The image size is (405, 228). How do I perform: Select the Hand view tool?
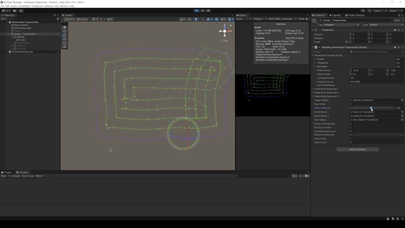[65, 27]
